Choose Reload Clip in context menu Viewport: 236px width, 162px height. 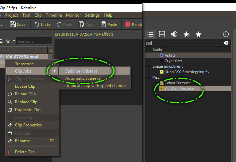(x=32, y=94)
